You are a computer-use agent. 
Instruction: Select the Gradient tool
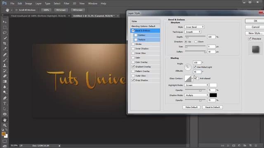click(x=5, y=81)
